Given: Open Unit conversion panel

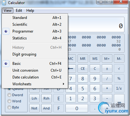Looking at the screenshot, I should (35, 70).
